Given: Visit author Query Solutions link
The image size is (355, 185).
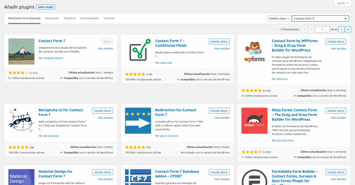Looking at the screenshot, I should [x=169, y=136].
